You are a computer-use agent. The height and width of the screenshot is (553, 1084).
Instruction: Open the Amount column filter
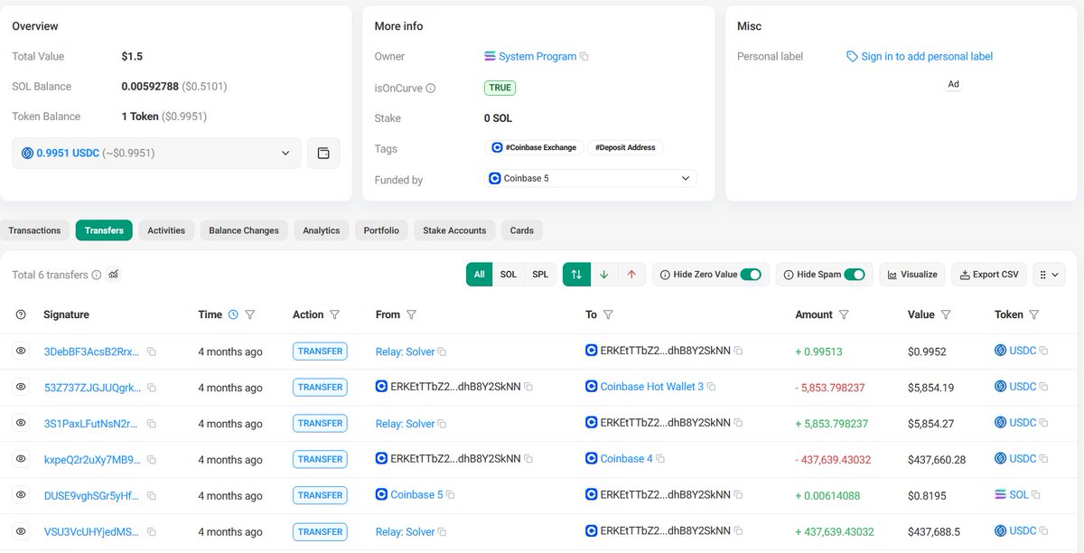tap(844, 314)
